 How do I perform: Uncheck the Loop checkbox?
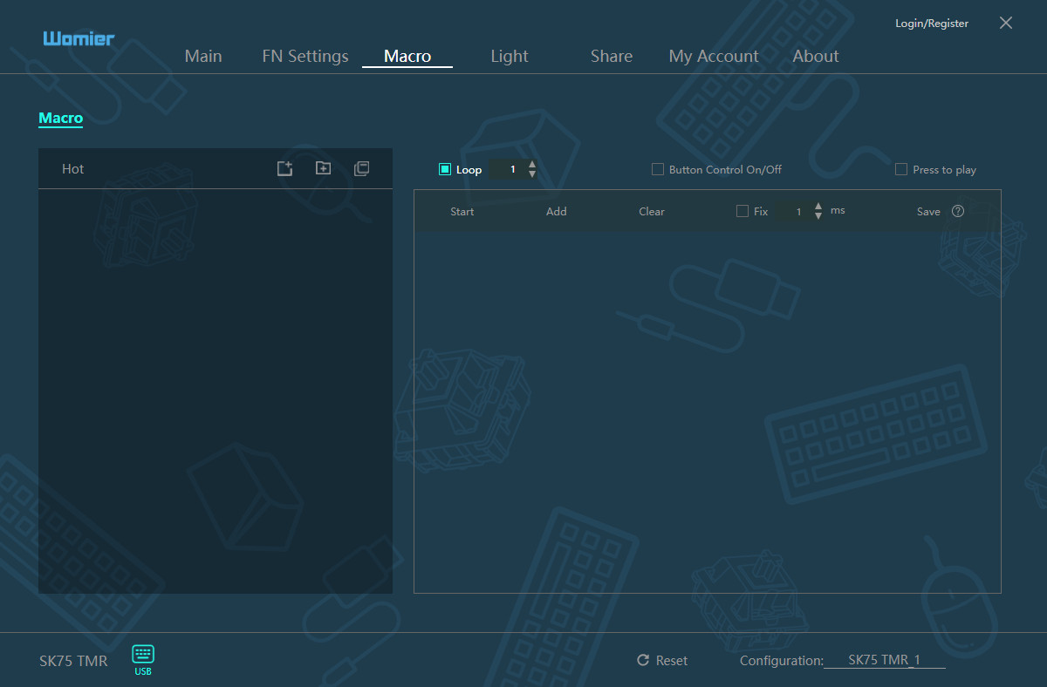(x=445, y=169)
